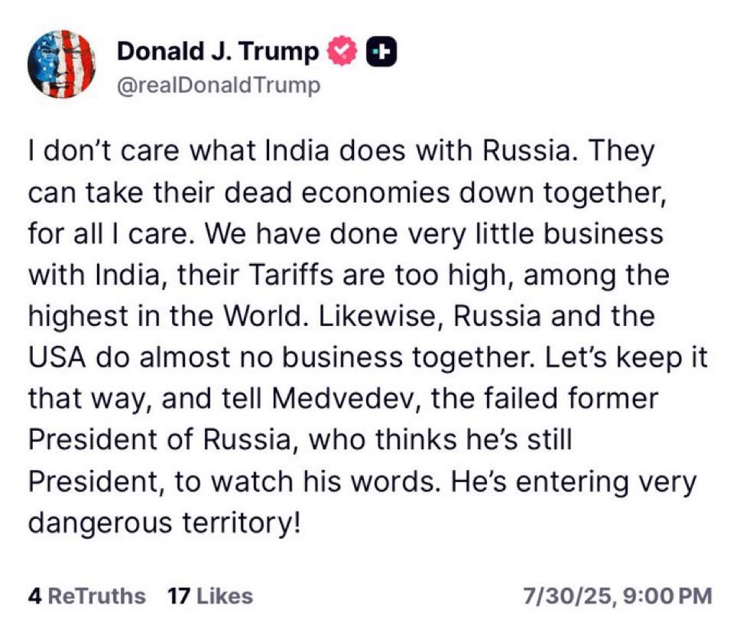Click the phrase "dangerous territory!"
This screenshot has width=740, height=639.
(164, 523)
